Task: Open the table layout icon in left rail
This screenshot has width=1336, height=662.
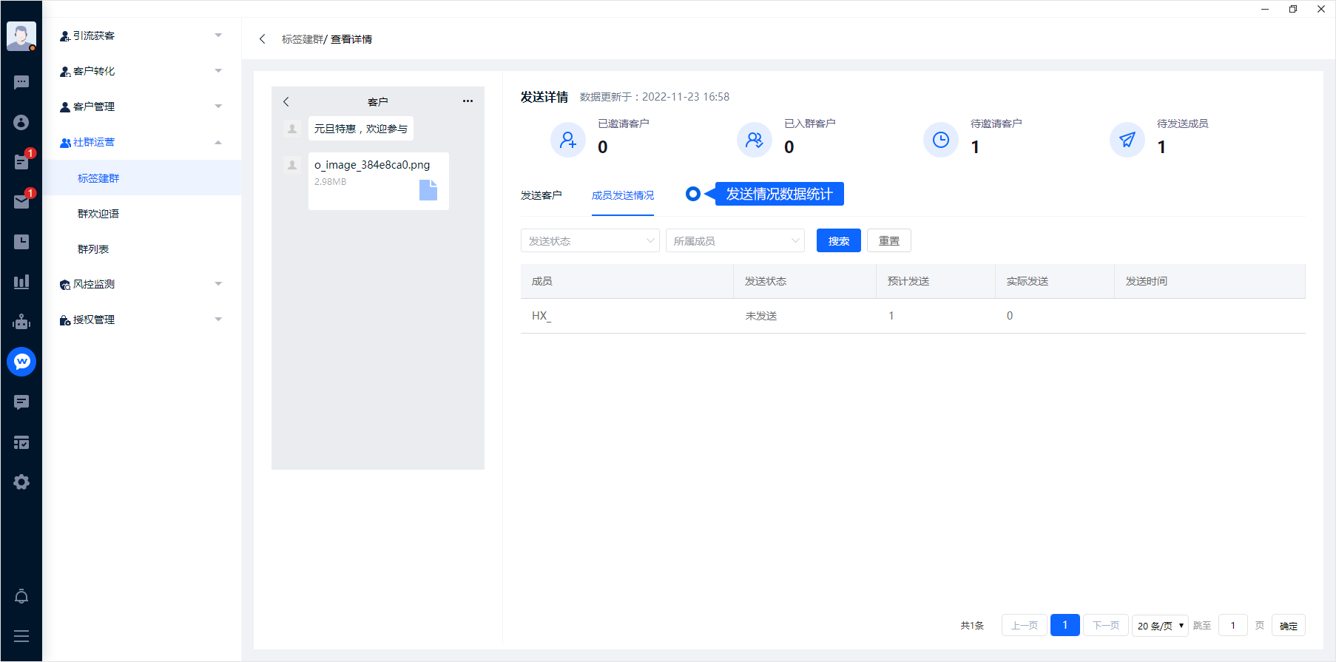Action: click(x=21, y=442)
